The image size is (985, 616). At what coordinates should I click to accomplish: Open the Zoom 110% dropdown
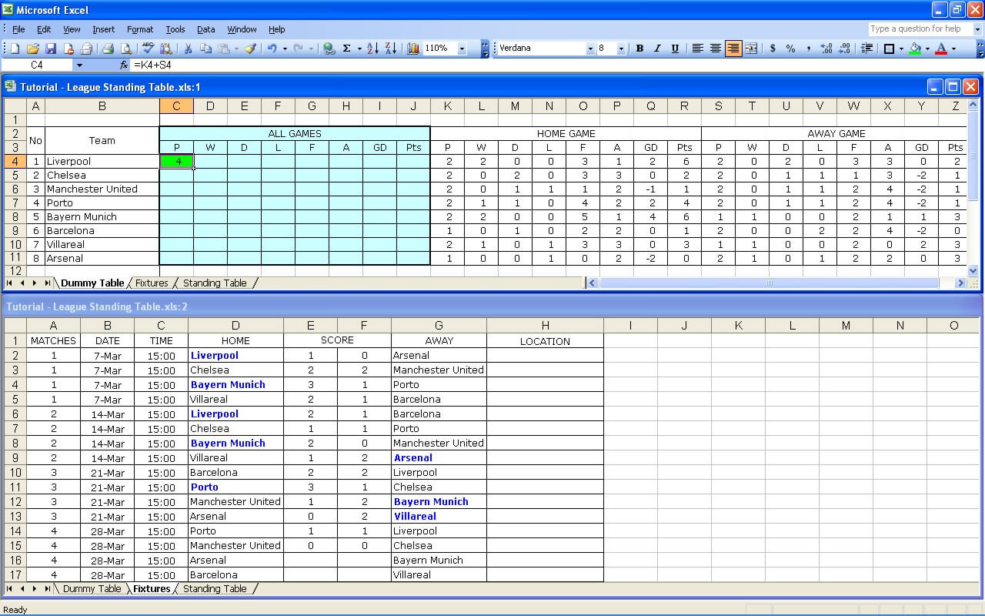[x=462, y=49]
